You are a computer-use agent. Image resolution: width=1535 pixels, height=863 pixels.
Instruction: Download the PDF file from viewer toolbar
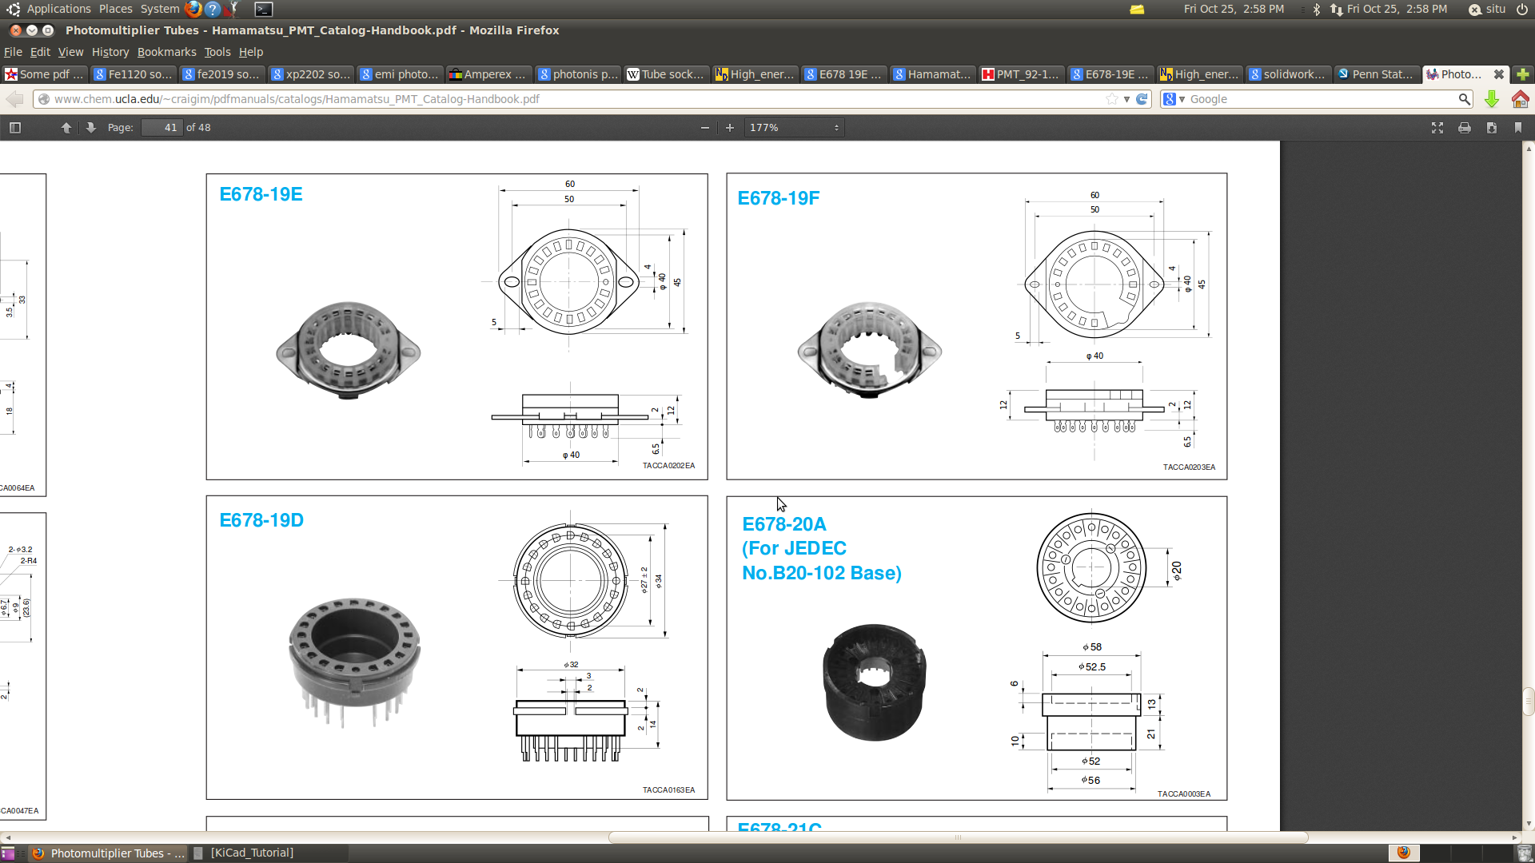point(1491,128)
